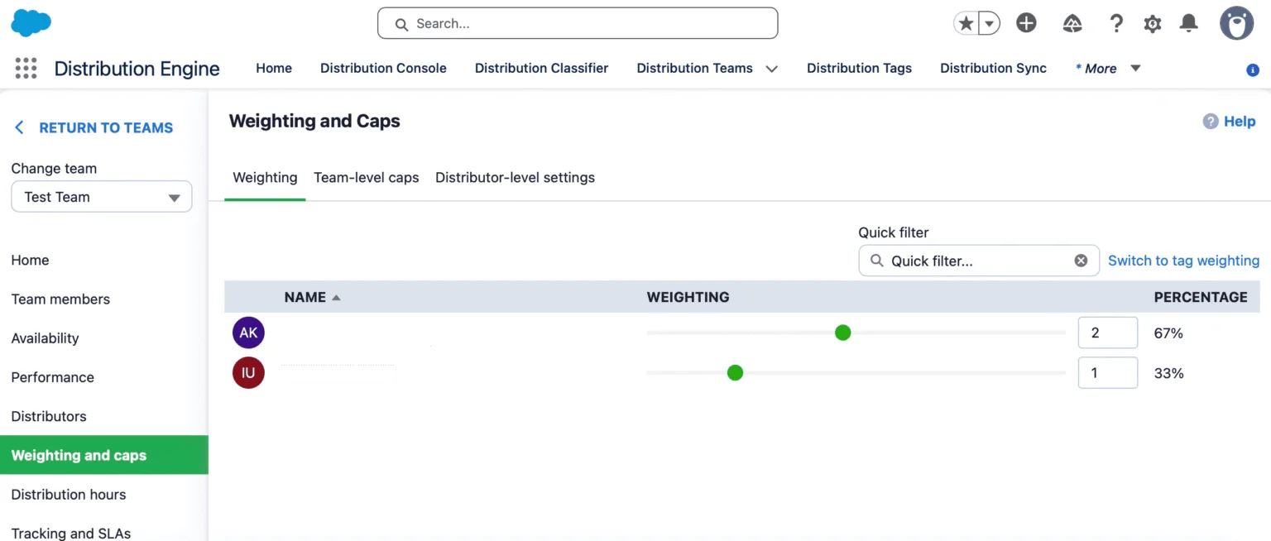Click the Quick filter input field
The width and height of the screenshot is (1271, 541).
point(979,261)
